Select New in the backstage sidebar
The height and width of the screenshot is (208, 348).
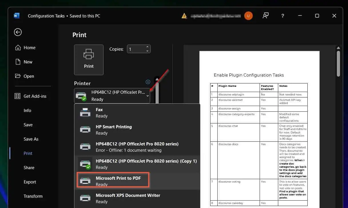(24, 62)
